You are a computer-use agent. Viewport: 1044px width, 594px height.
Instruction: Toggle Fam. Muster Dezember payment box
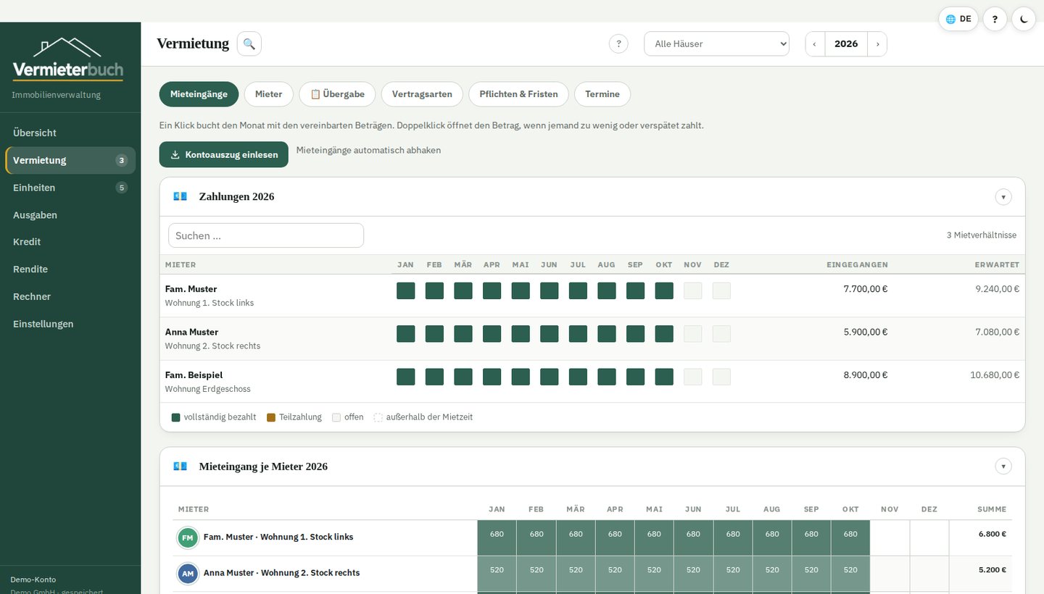point(721,290)
